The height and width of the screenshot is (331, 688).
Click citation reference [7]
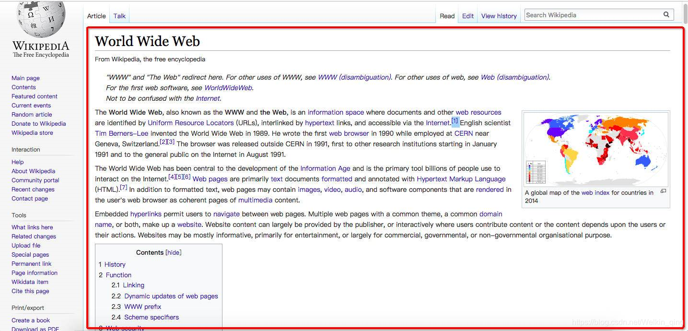click(124, 188)
